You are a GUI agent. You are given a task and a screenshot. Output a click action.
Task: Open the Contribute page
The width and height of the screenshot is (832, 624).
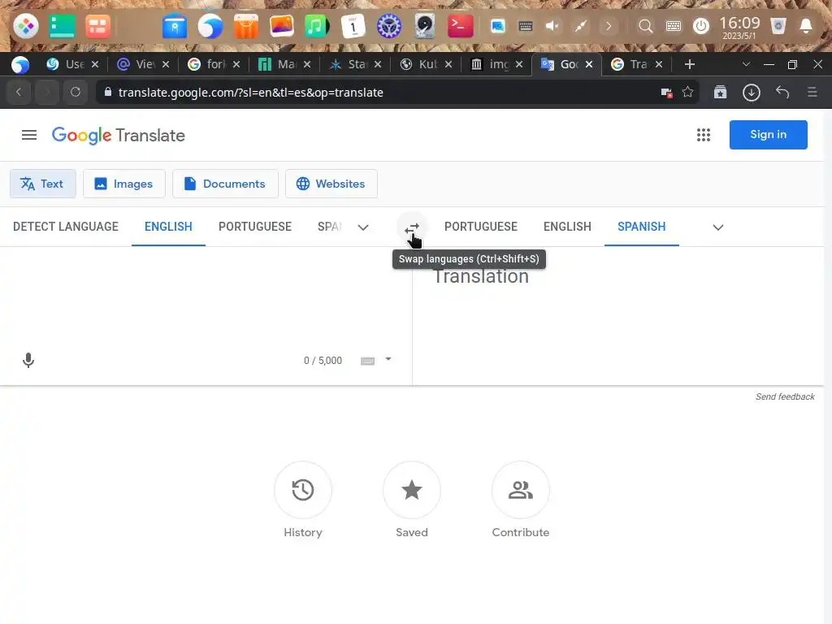click(521, 500)
